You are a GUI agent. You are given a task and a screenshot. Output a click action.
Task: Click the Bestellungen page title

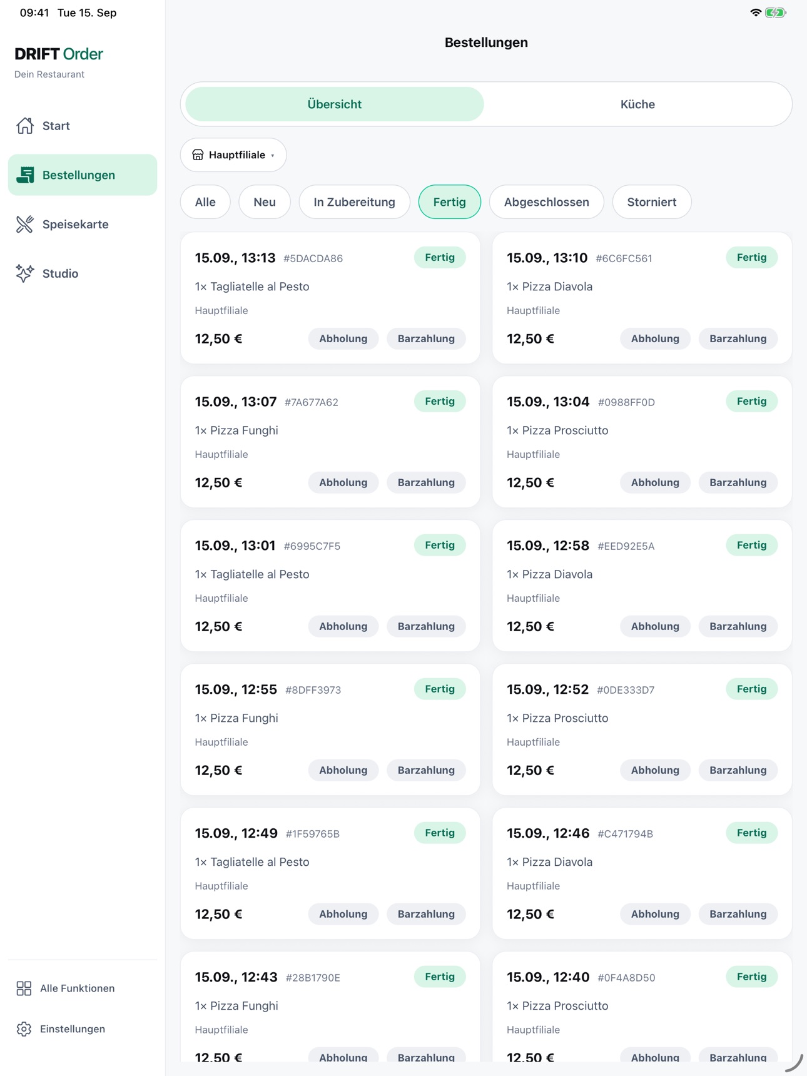click(486, 43)
